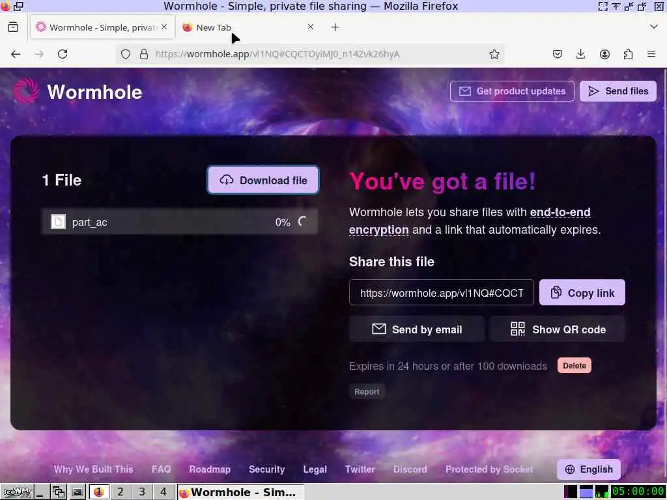Open the tracking protection shield icon
The height and width of the screenshot is (500, 667).
(x=126, y=54)
